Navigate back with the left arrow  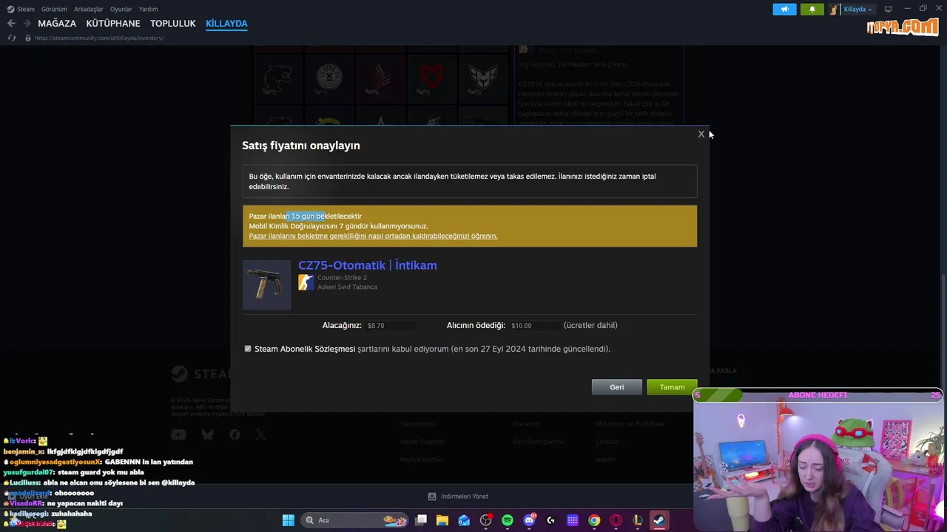coord(11,24)
